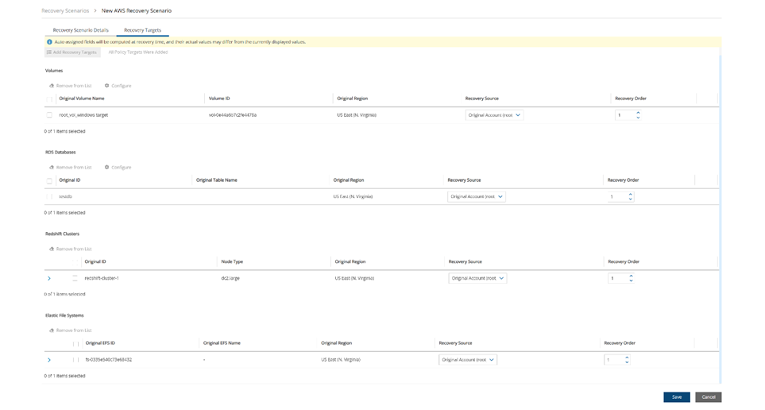
Task: Select checkbox for root_vol_windows target volume
Action: 49,115
